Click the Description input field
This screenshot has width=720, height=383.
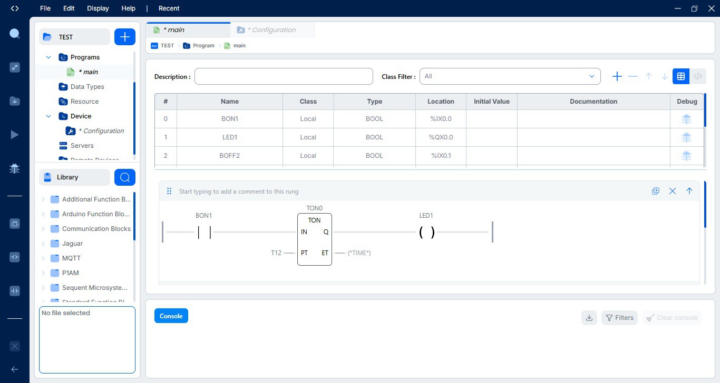pos(284,76)
